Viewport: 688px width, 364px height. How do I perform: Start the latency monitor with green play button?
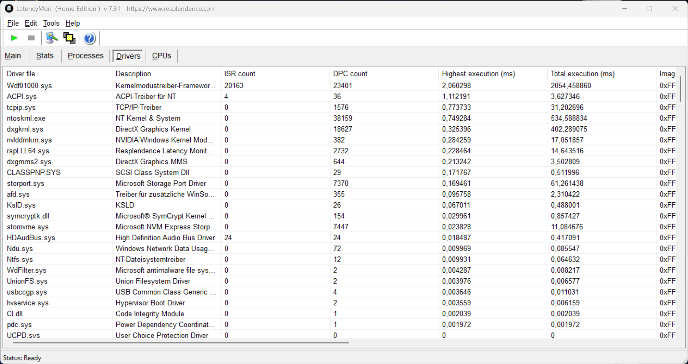coord(14,38)
